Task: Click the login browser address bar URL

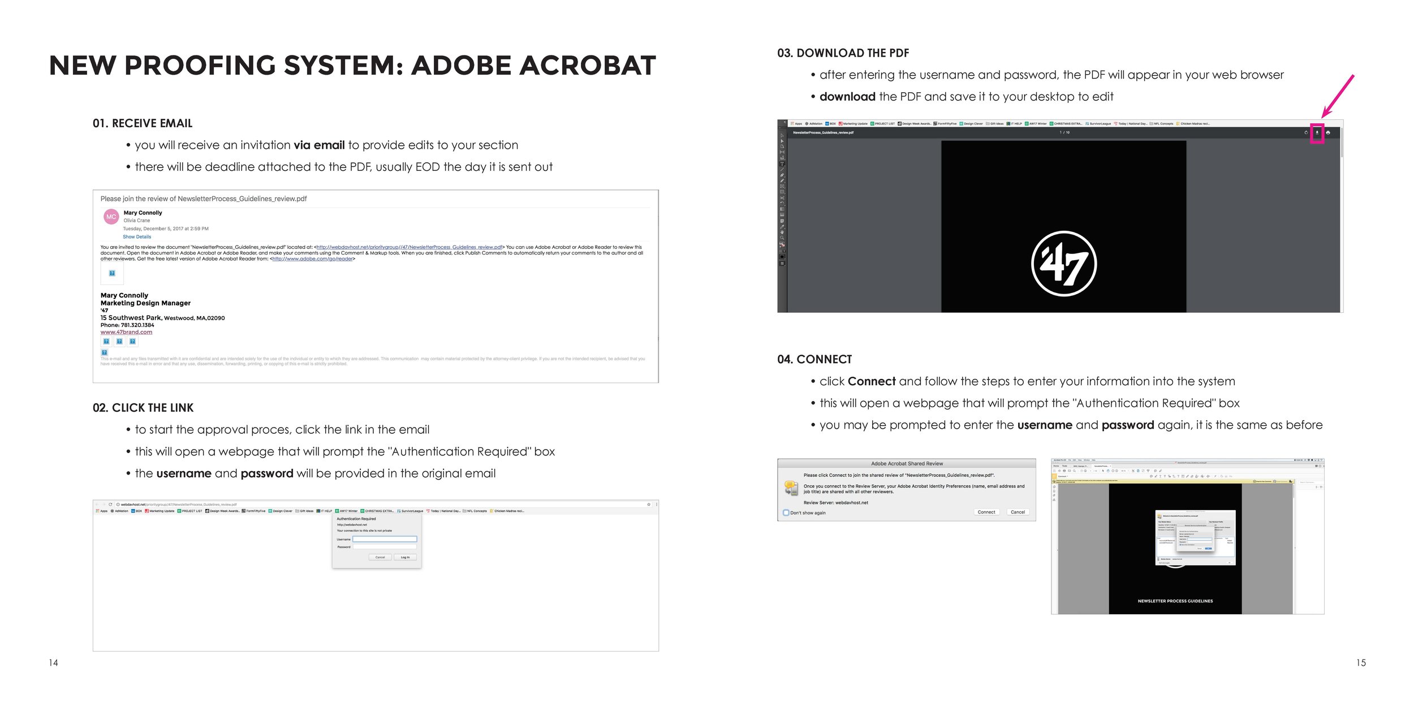Action: tap(179, 505)
